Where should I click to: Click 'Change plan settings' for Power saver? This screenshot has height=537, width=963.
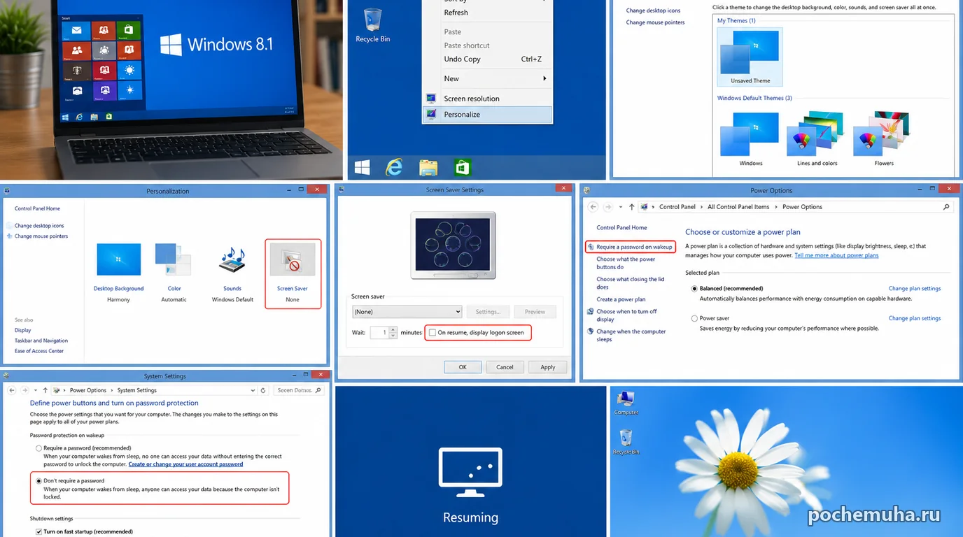[915, 318]
